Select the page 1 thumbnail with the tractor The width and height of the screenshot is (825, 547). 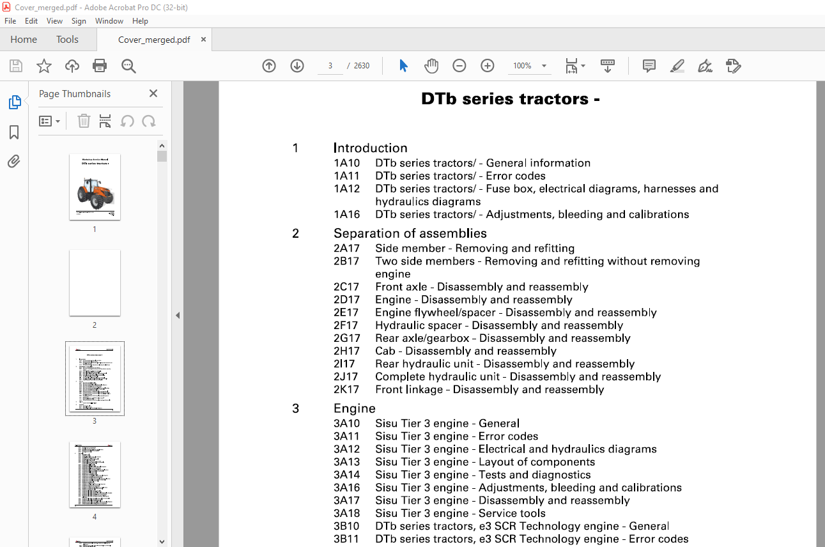(95, 187)
